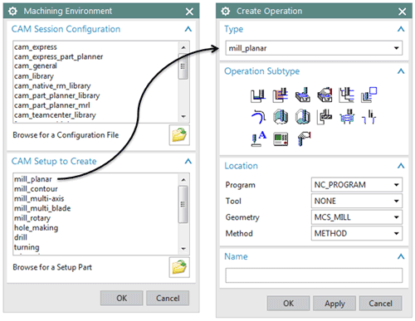Select mill_planar in CAM setup list
Screen dimensions: 415x321
33,179
